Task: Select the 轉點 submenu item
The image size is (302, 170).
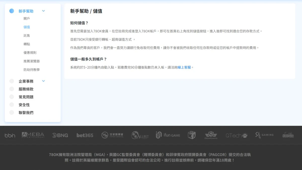Action: tap(27, 44)
